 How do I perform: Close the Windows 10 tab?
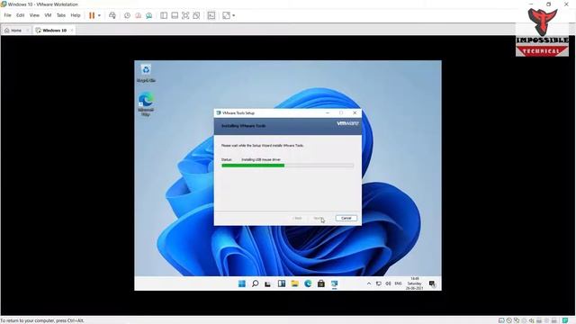(72, 30)
